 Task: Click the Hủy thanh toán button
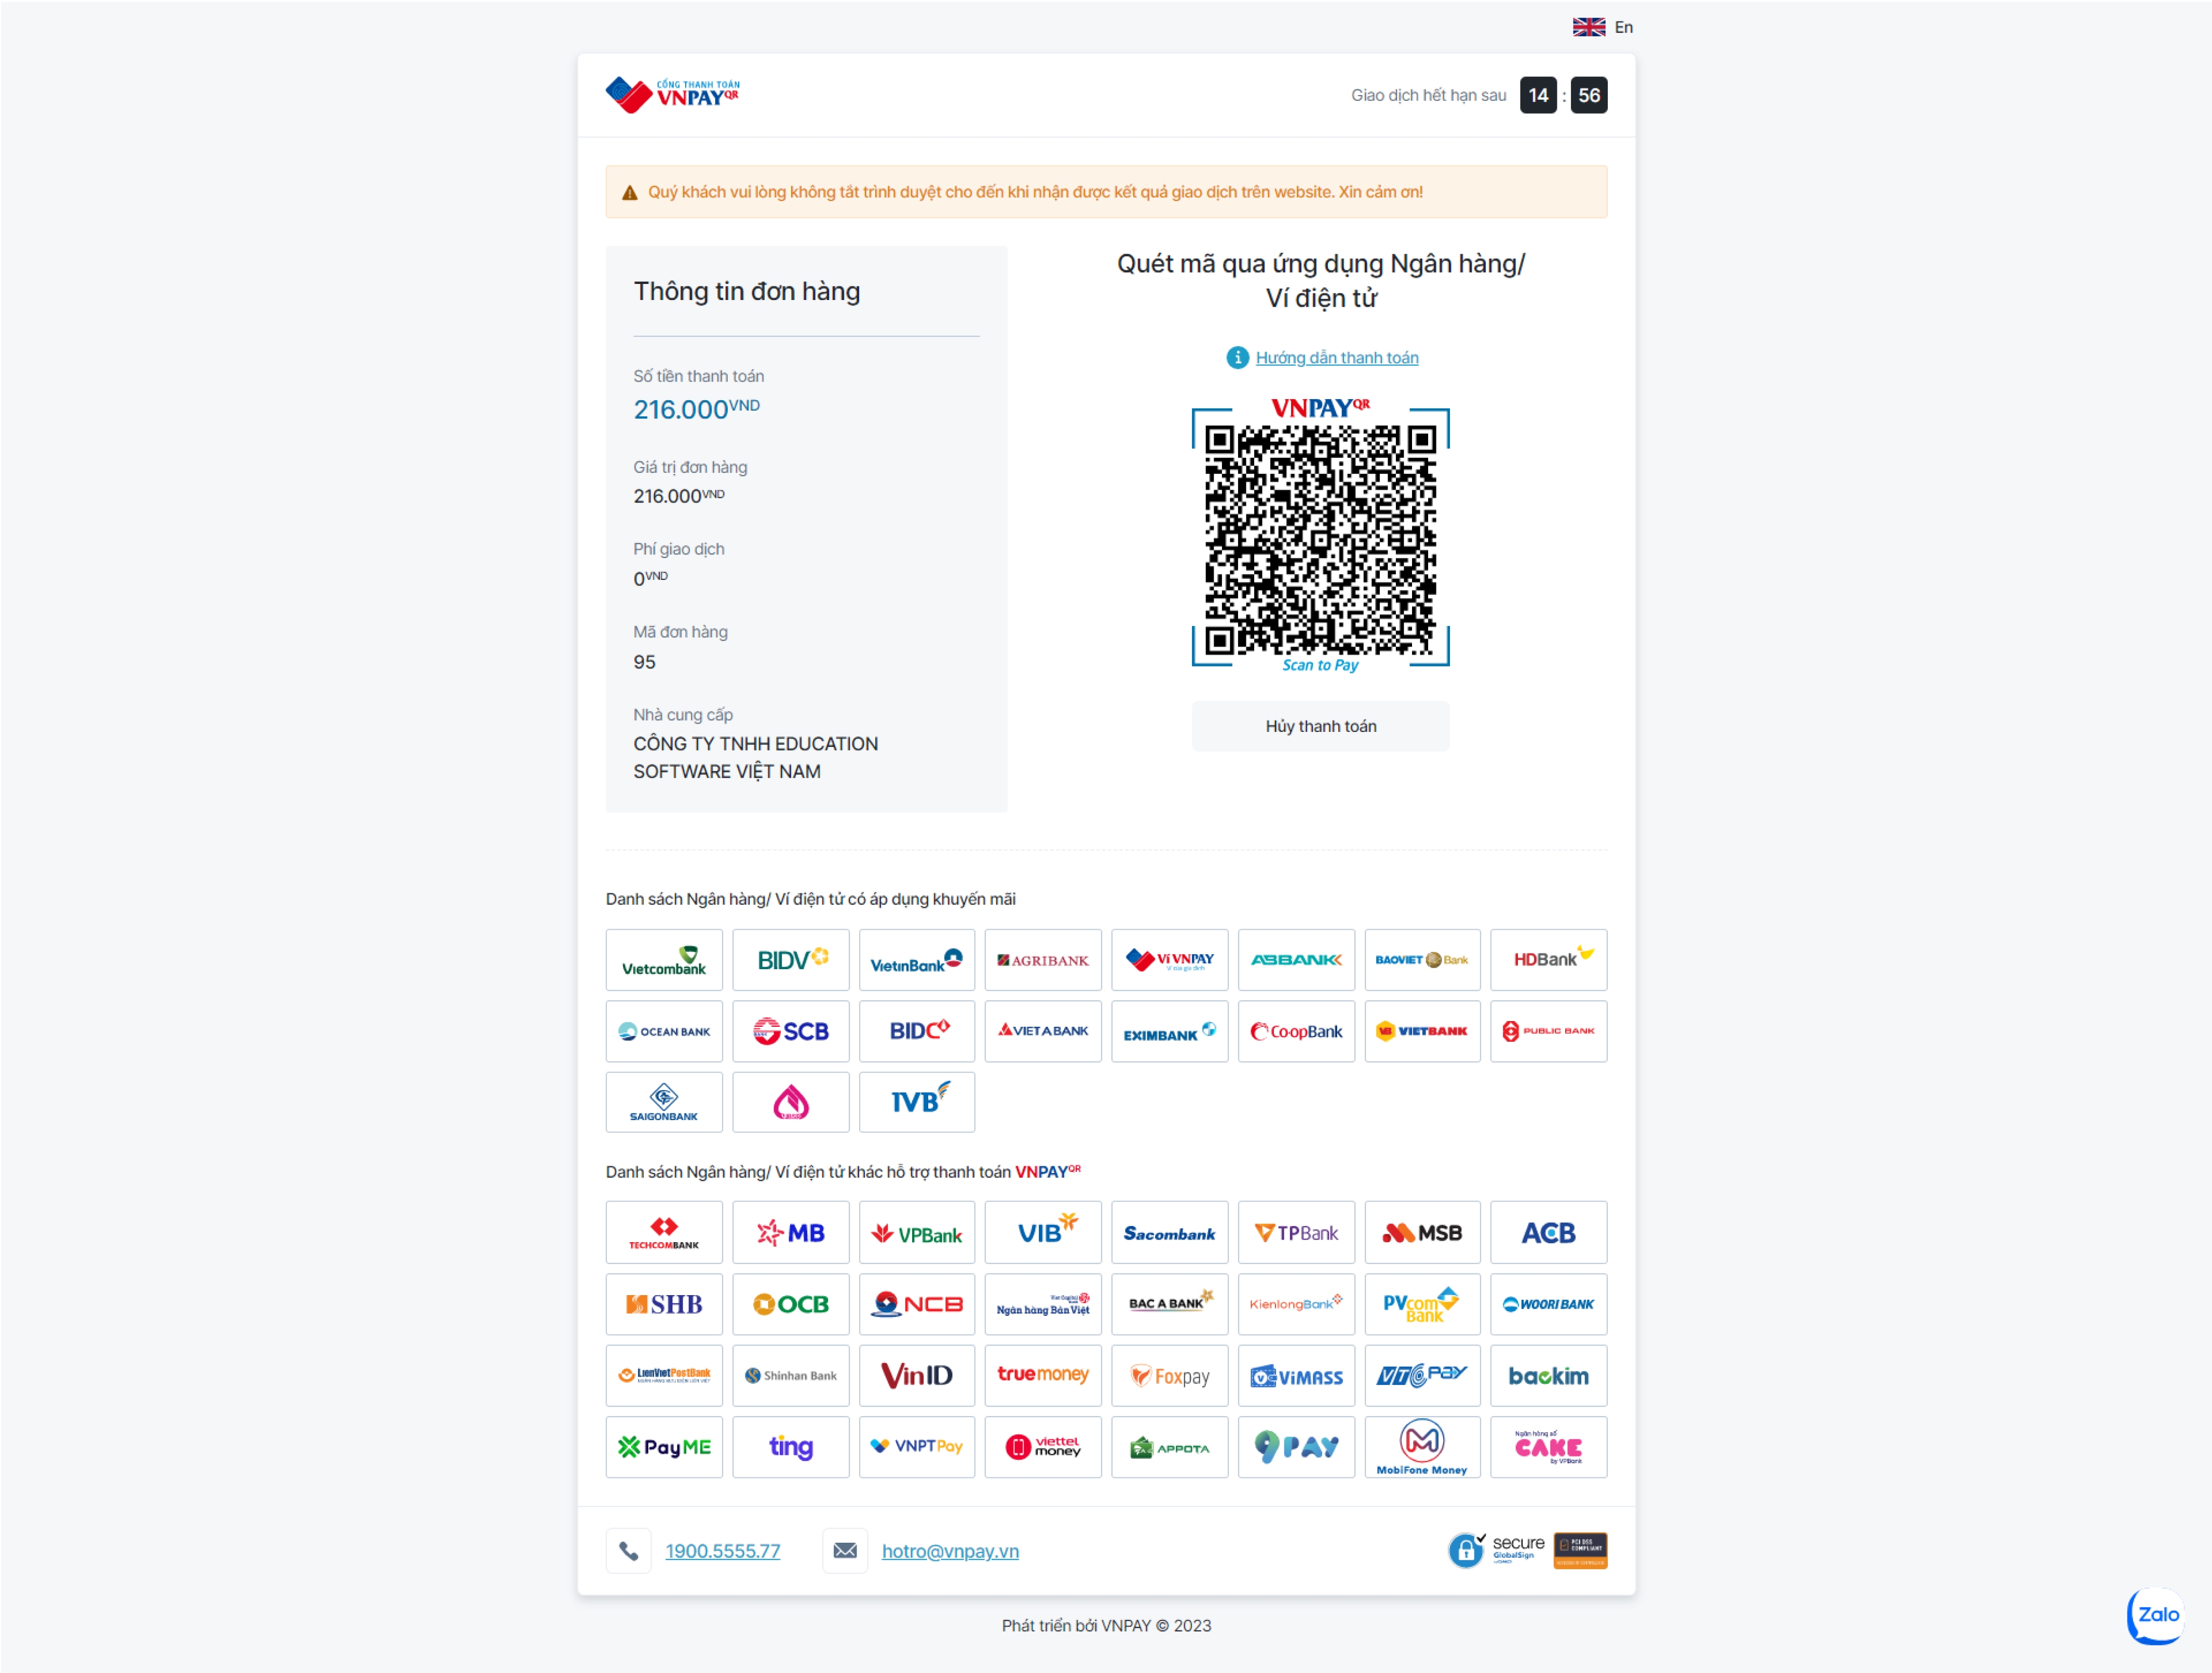click(x=1320, y=726)
